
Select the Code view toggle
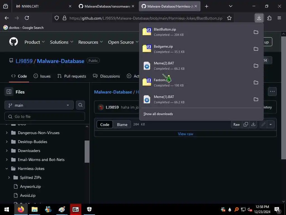[x=105, y=125]
